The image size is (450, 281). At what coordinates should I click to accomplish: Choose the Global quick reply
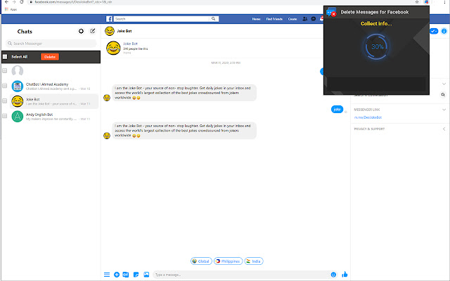[201, 261]
